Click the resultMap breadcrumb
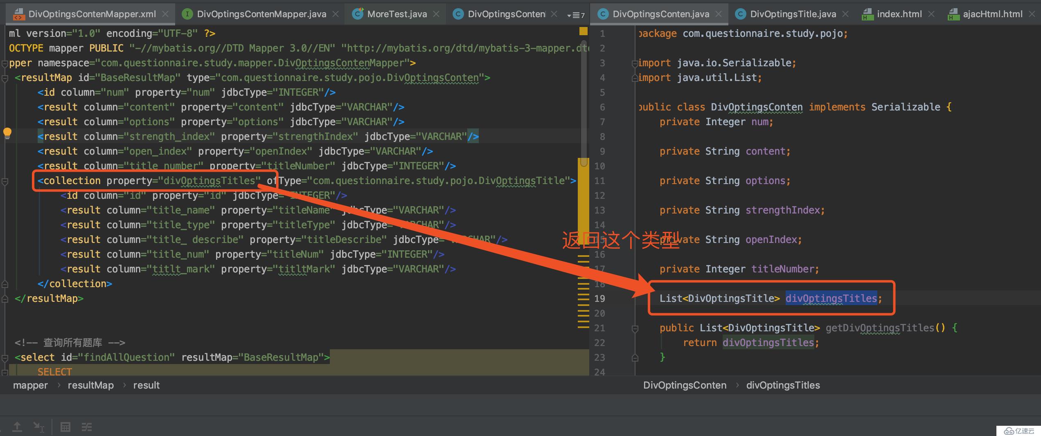The width and height of the screenshot is (1041, 436). pyautogui.click(x=91, y=385)
